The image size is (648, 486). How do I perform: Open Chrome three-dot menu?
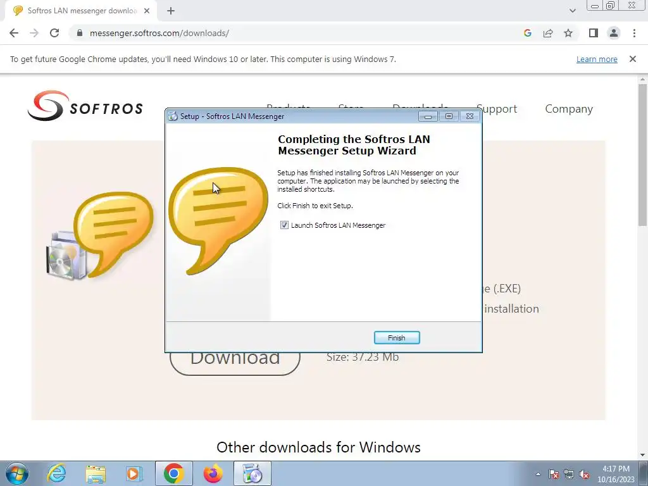point(634,33)
